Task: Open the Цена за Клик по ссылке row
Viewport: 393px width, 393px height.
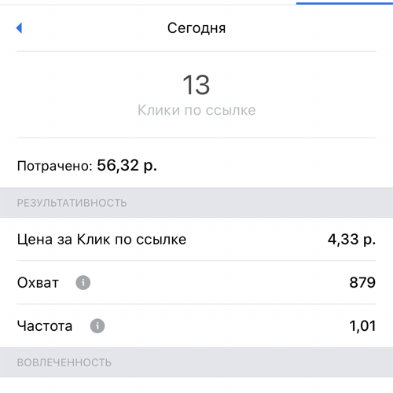Action: pos(196,239)
